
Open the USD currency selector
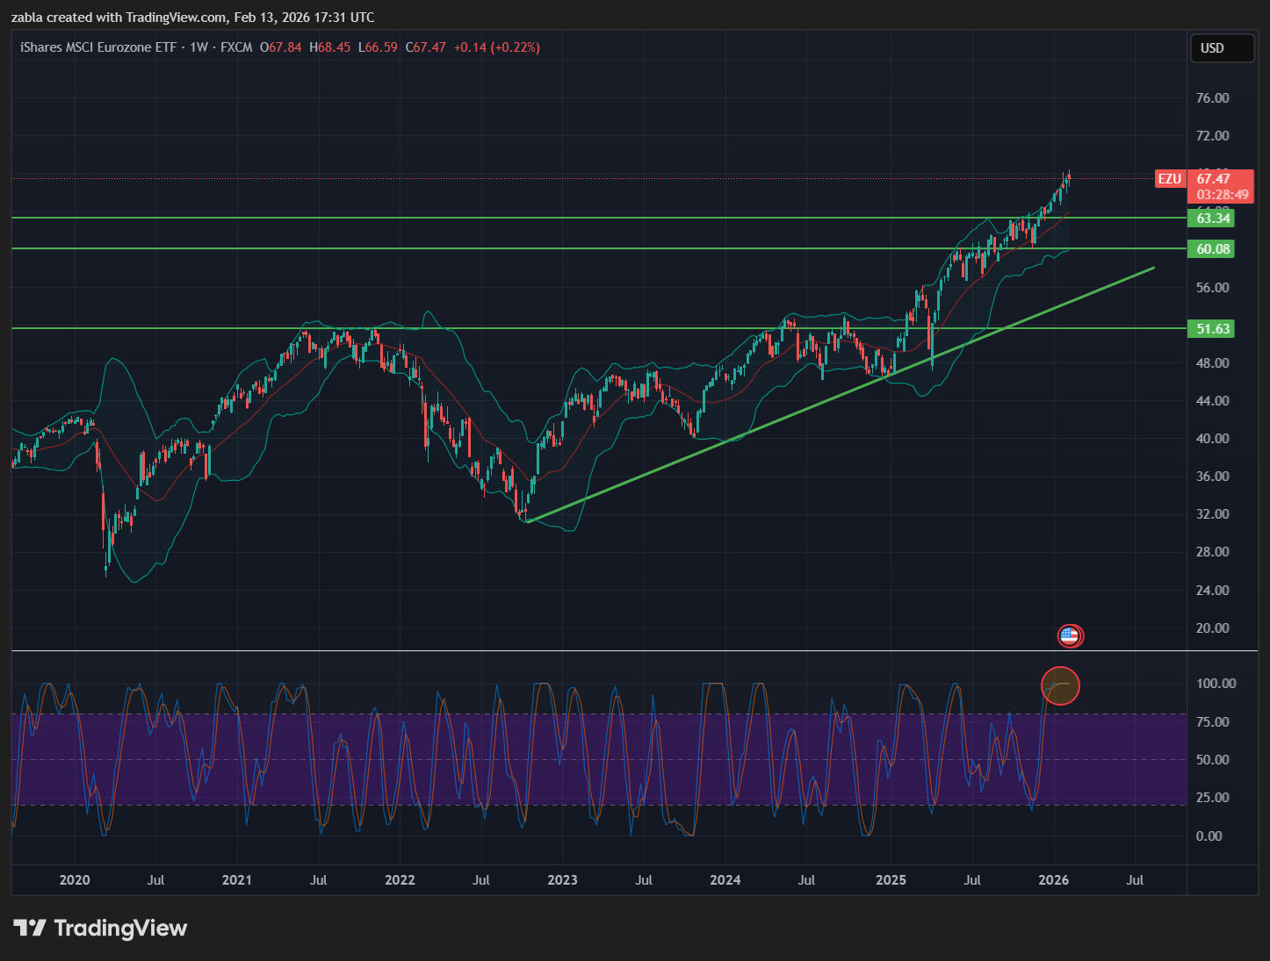tap(1221, 48)
